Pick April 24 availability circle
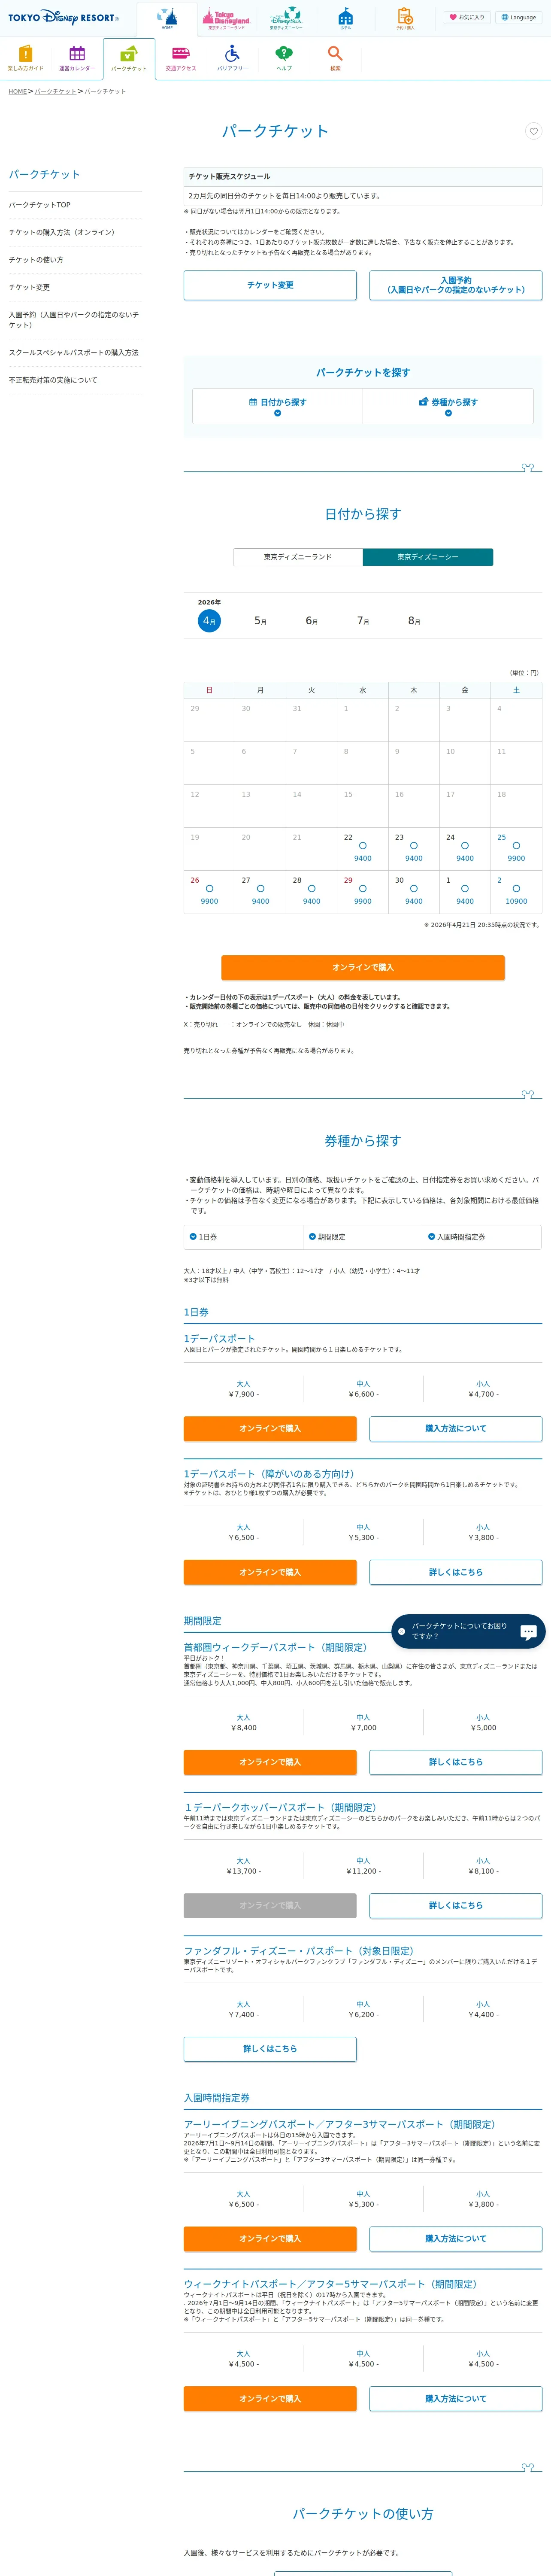551x2576 pixels. [x=465, y=846]
